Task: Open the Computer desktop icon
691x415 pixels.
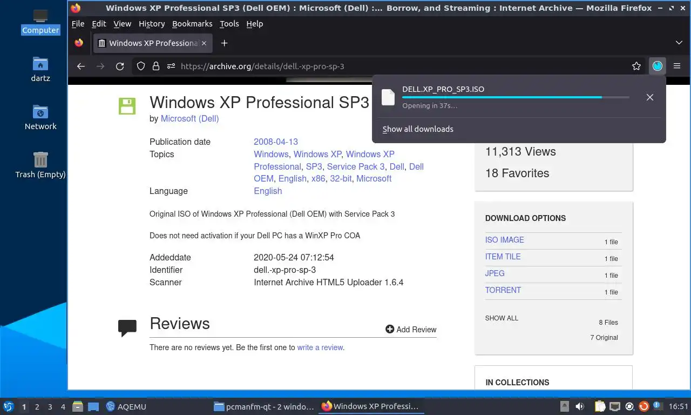Action: (40, 22)
